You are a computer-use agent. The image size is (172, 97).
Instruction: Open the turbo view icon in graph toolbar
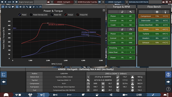pos(13,7)
